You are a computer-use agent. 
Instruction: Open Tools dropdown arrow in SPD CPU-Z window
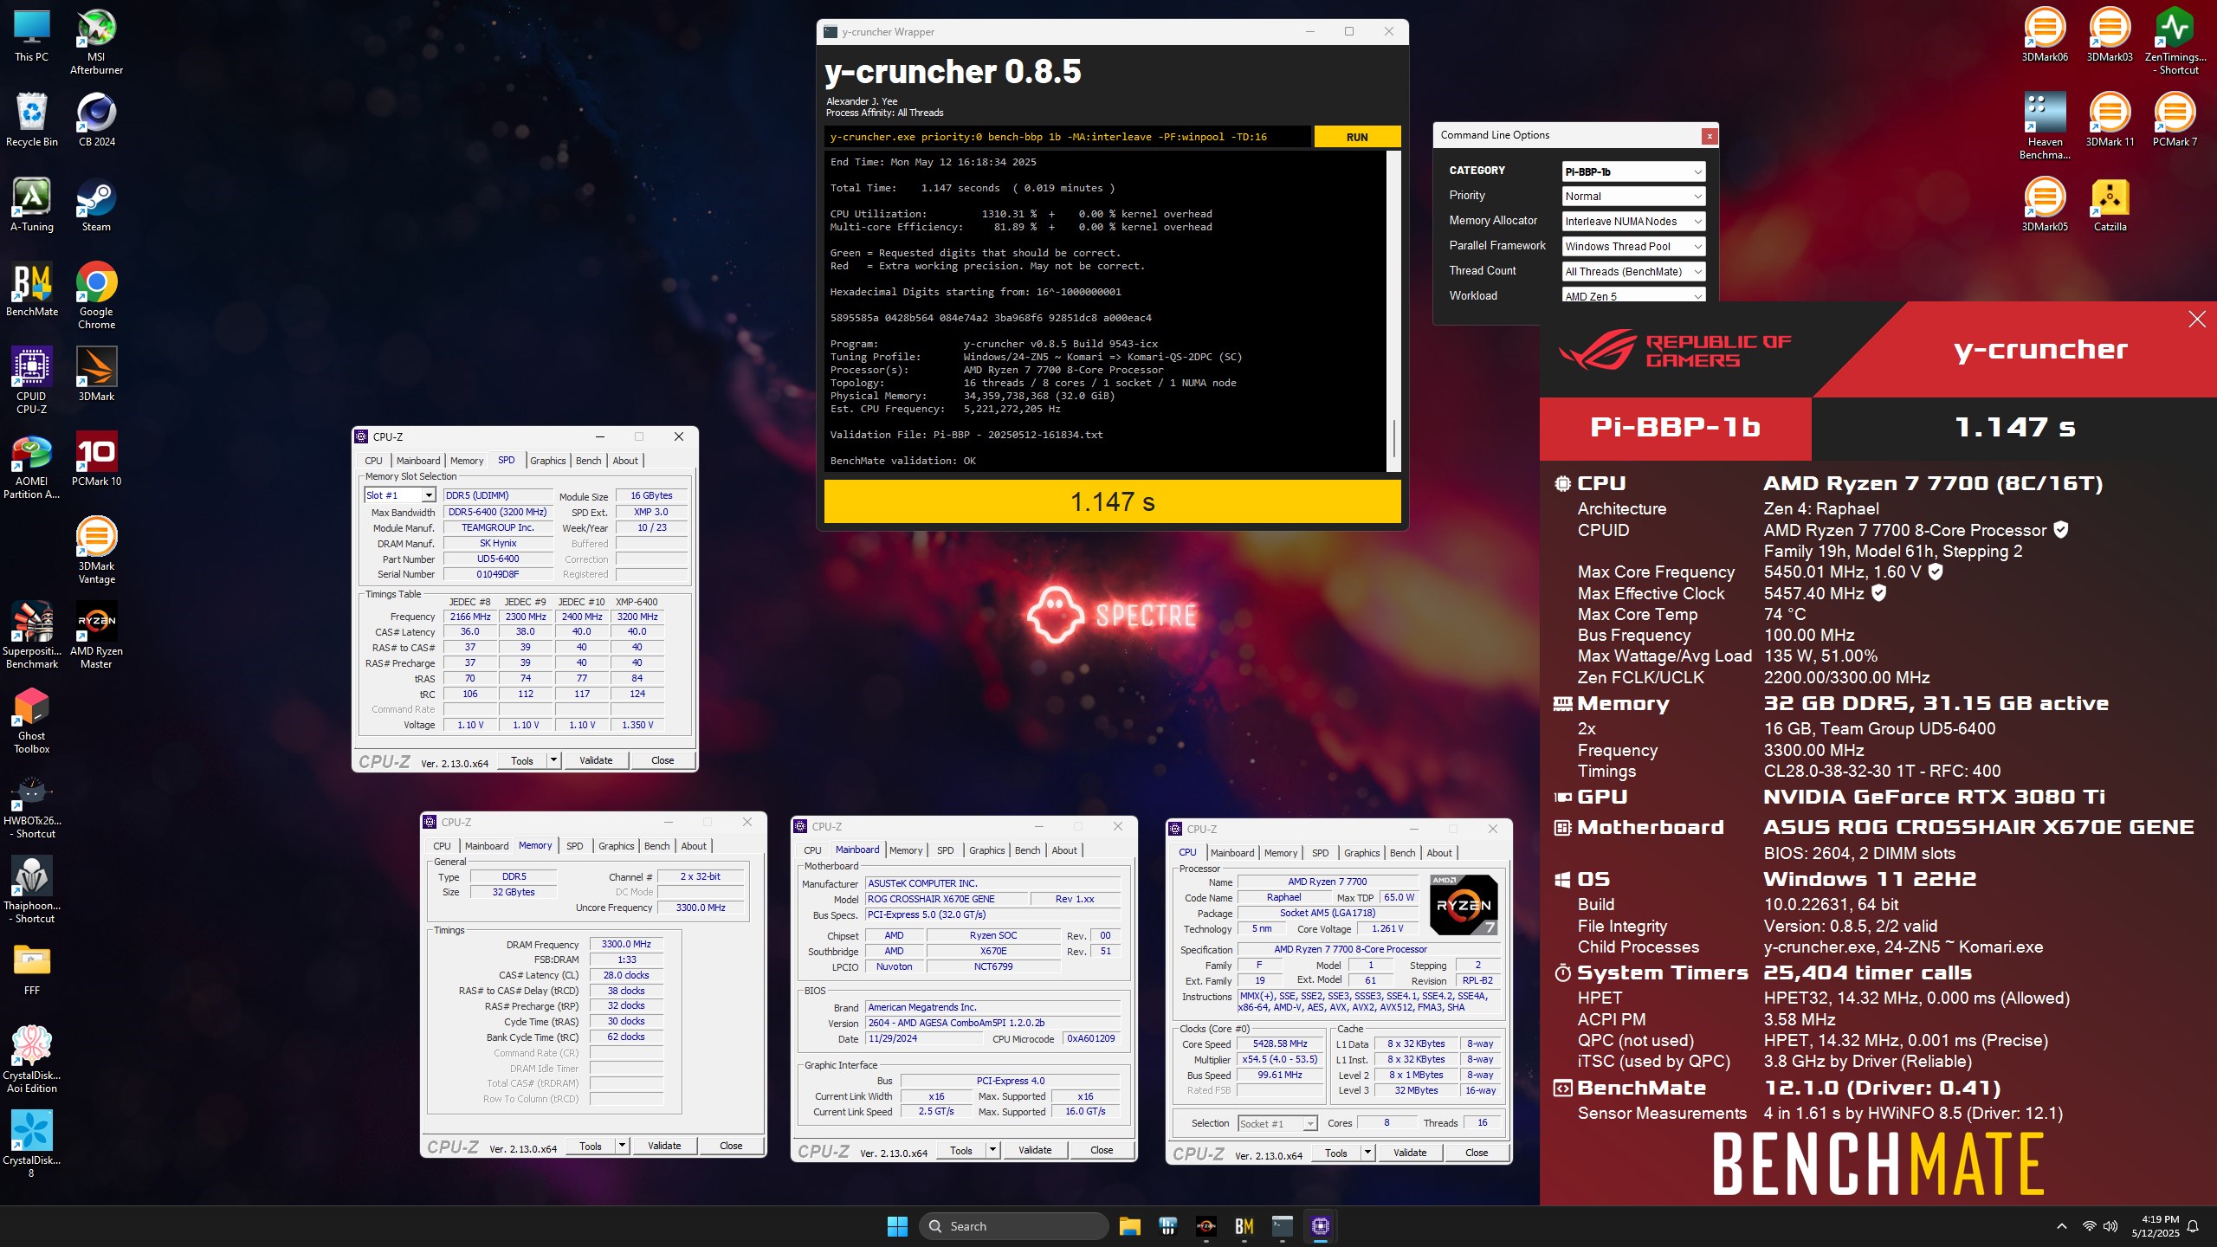tap(553, 760)
